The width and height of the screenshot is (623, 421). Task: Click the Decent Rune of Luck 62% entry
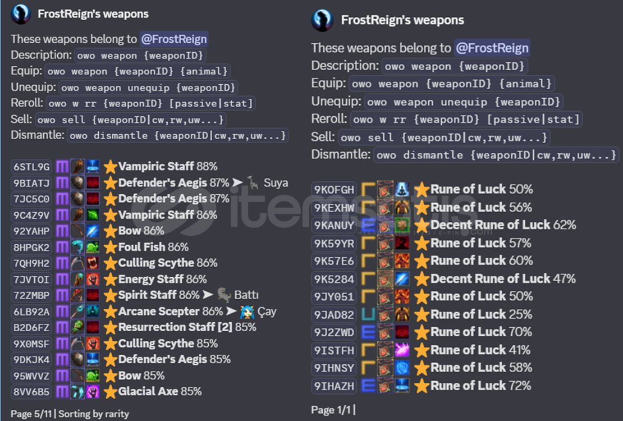point(503,225)
